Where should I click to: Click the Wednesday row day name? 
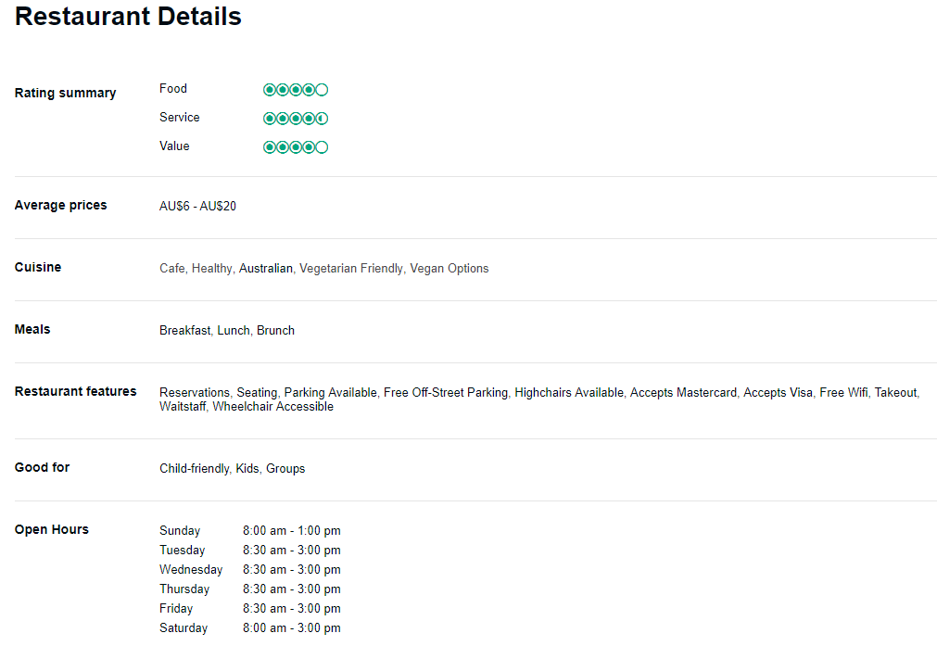[191, 569]
